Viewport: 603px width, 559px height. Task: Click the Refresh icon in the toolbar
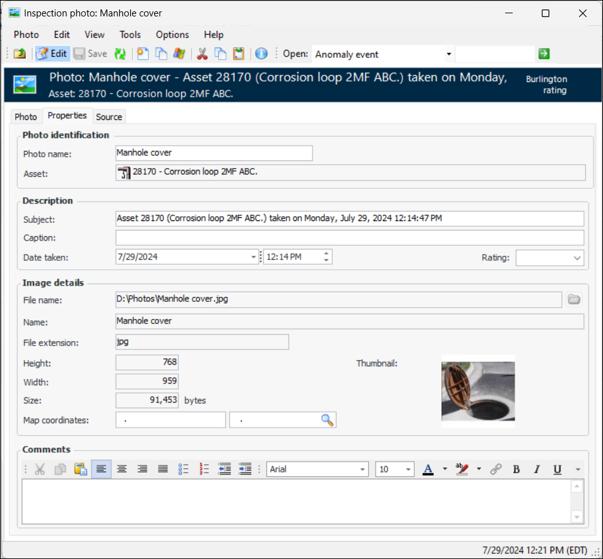click(120, 54)
